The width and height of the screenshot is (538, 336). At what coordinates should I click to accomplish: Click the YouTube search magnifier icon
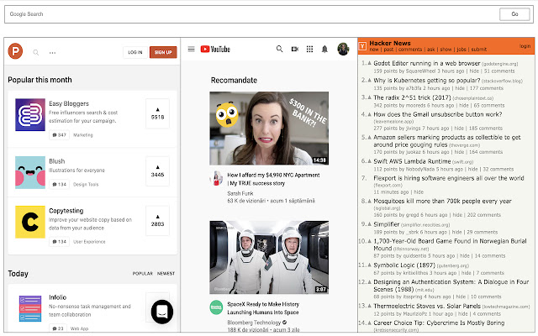(280, 50)
